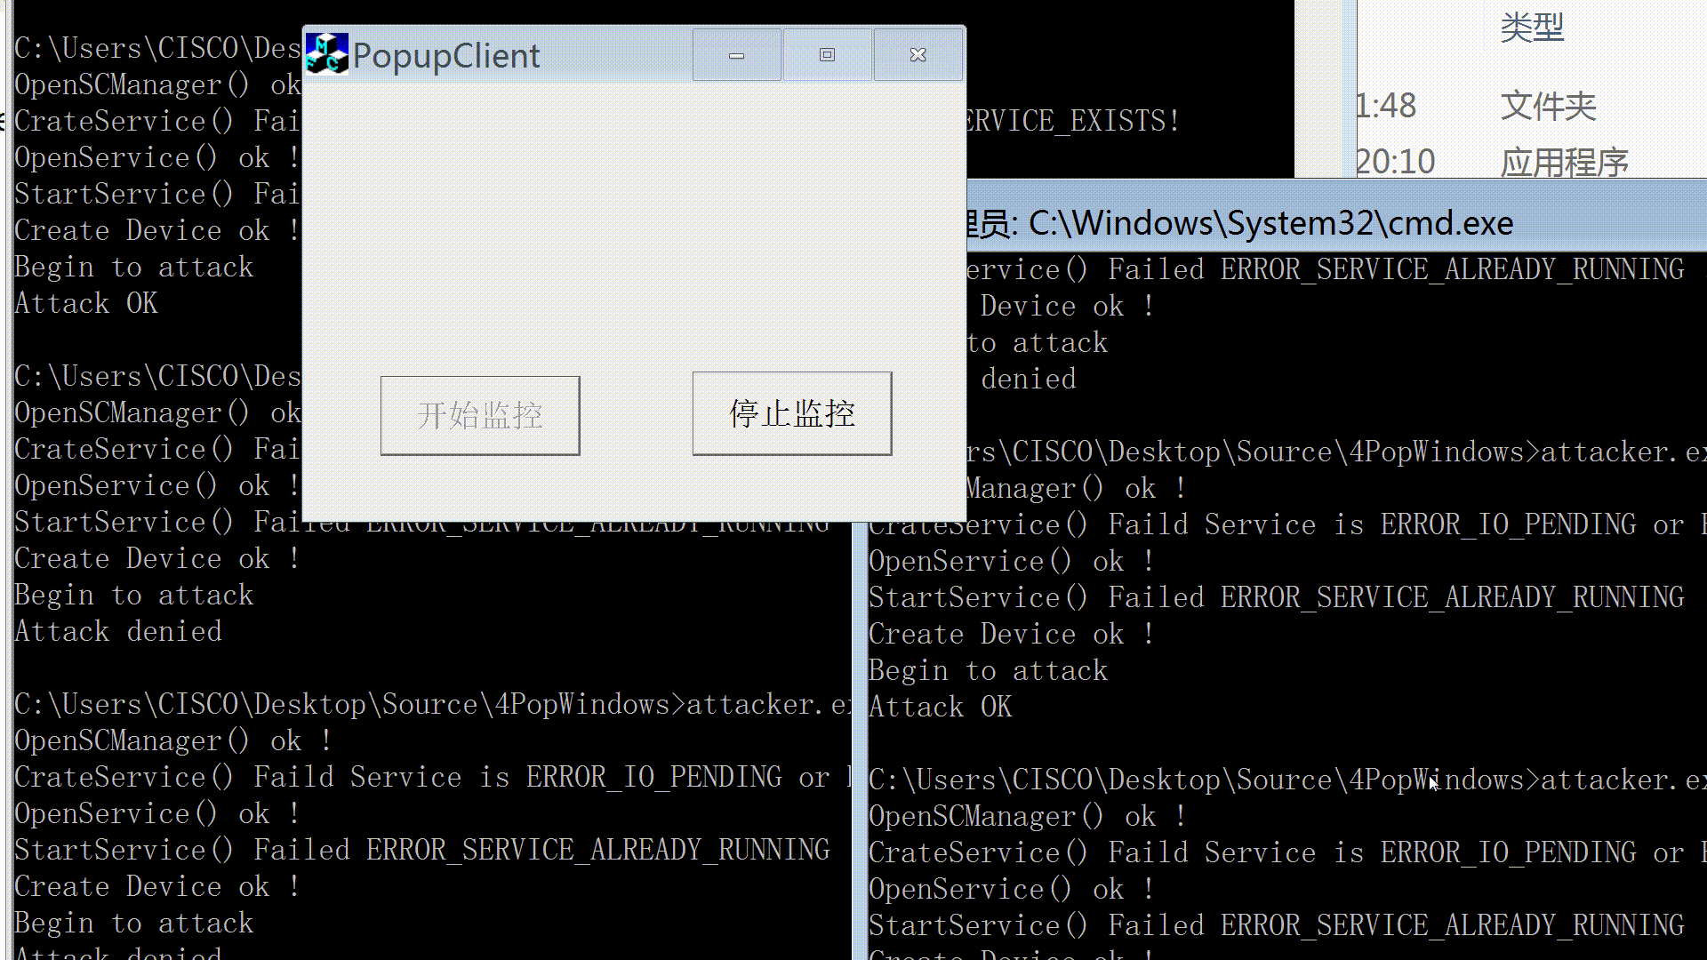Click the Explorer column divider left of 类型
This screenshot has height=960, width=1707.
click(x=1486, y=27)
